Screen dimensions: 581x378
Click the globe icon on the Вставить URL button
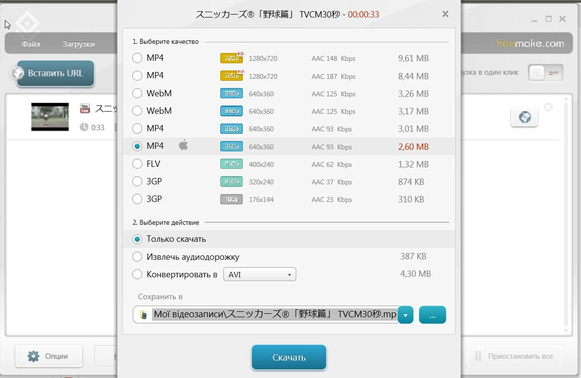coord(18,73)
